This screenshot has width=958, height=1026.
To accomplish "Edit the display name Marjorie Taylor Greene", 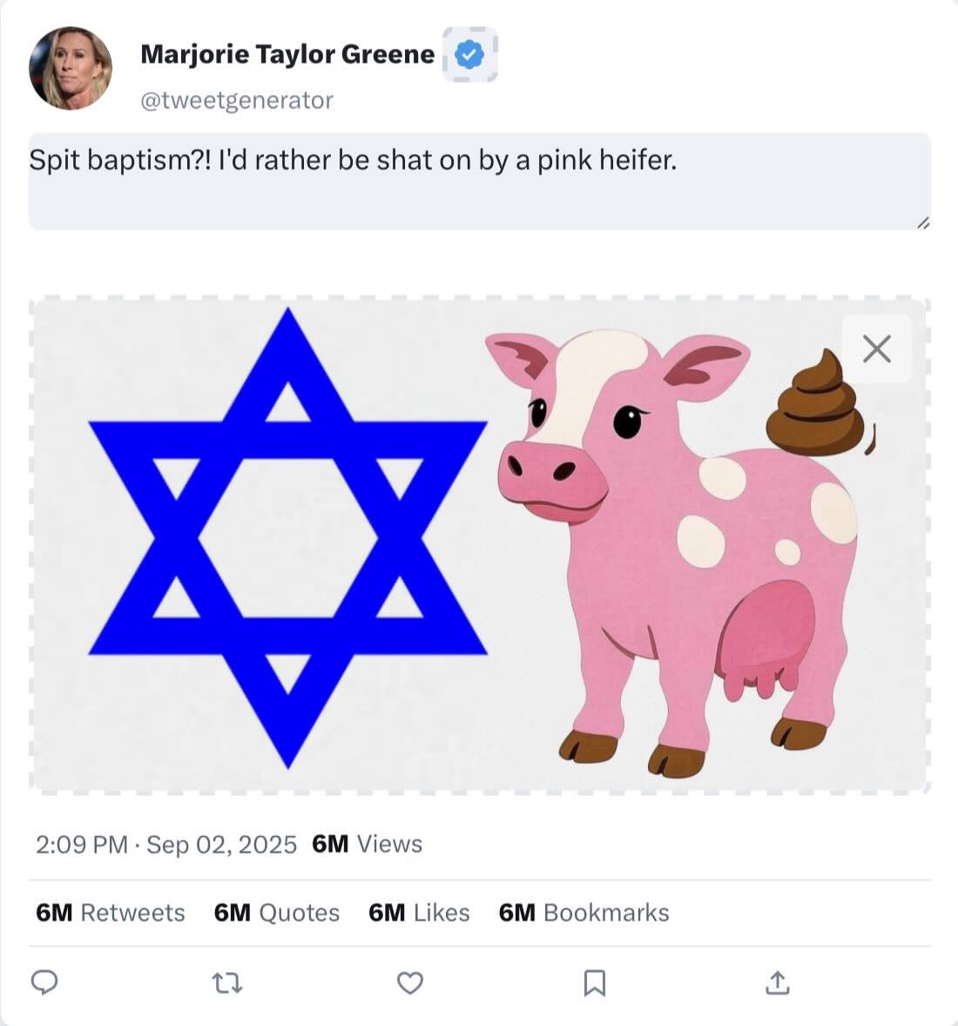I will tap(287, 54).
